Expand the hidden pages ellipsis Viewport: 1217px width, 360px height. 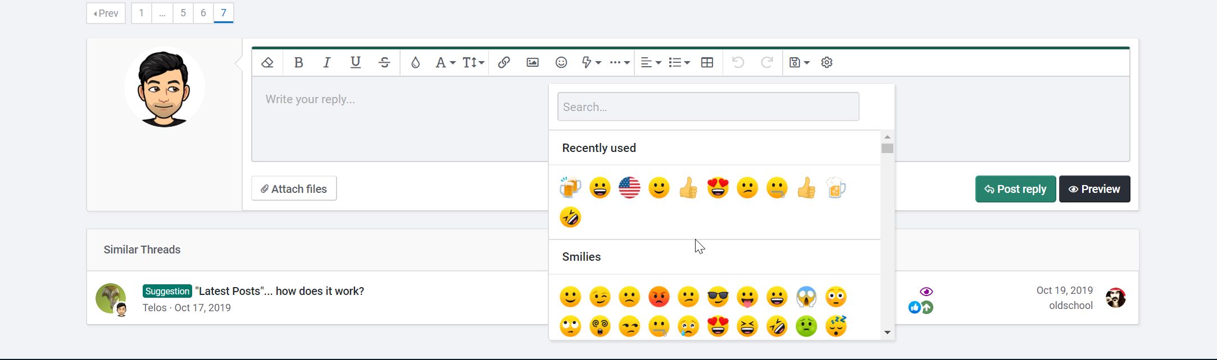click(162, 13)
